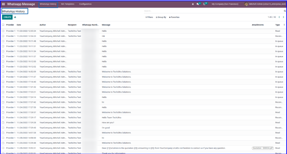Screen dimensions: 287x154
Task: Open the activities clock icon
Action: 204,4
